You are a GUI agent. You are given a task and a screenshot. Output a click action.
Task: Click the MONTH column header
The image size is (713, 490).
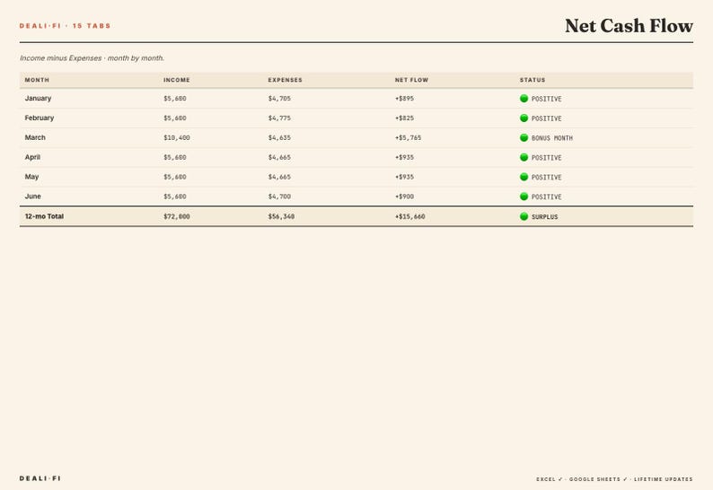point(37,80)
